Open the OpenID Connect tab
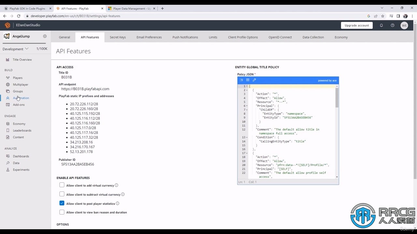The height and width of the screenshot is (234, 417). tap(280, 37)
